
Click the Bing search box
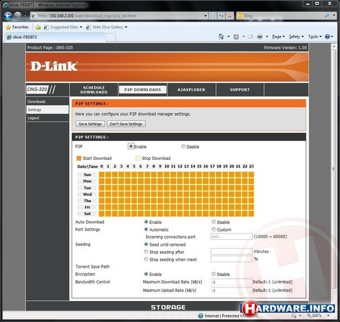280,16
